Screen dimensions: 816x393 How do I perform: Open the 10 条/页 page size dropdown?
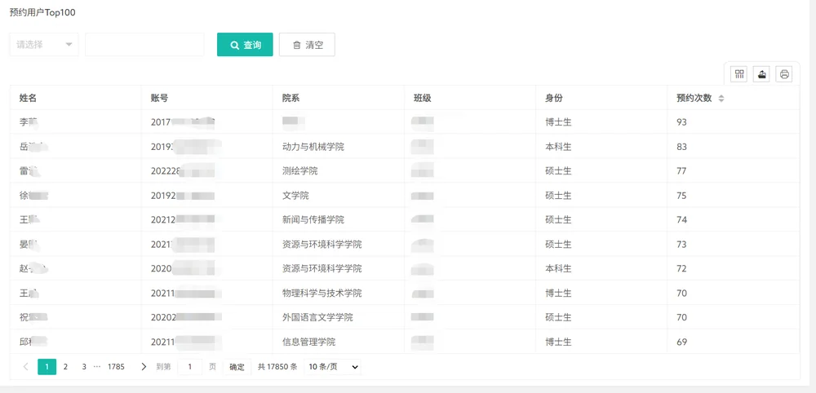tap(333, 366)
